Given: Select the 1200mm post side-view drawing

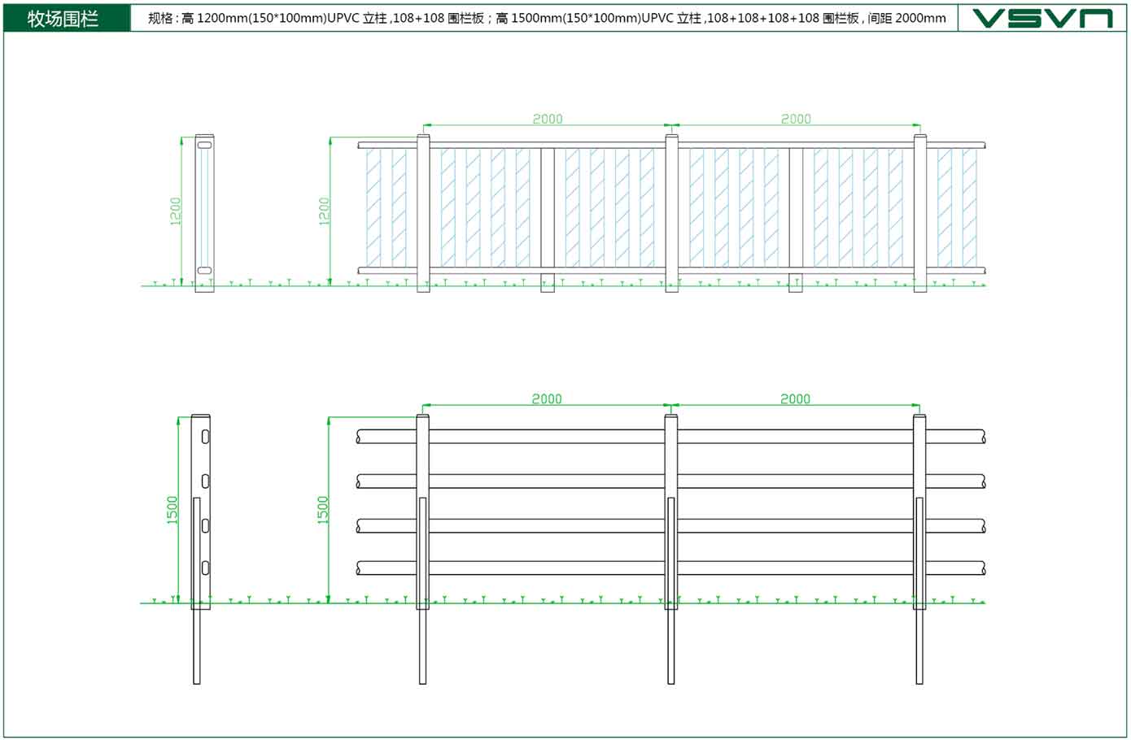Looking at the screenshot, I should (x=204, y=213).
